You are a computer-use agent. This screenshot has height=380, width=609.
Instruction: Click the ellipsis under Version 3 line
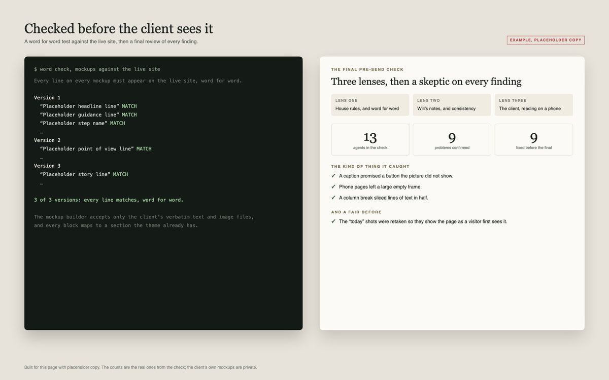click(x=41, y=183)
